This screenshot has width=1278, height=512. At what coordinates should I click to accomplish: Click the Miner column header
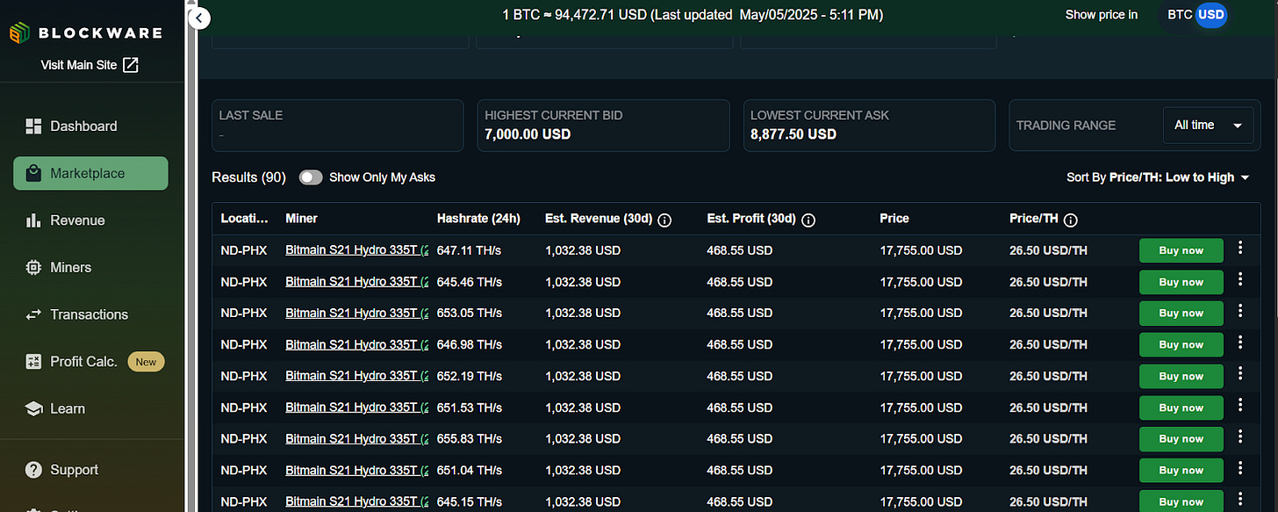301,219
